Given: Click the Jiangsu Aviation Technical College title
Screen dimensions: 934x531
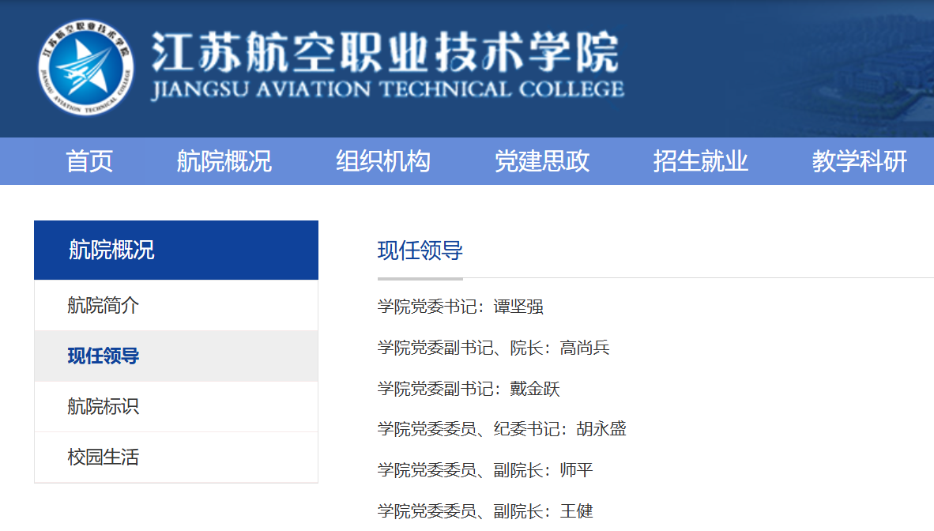Looking at the screenshot, I should pyautogui.click(x=386, y=66).
